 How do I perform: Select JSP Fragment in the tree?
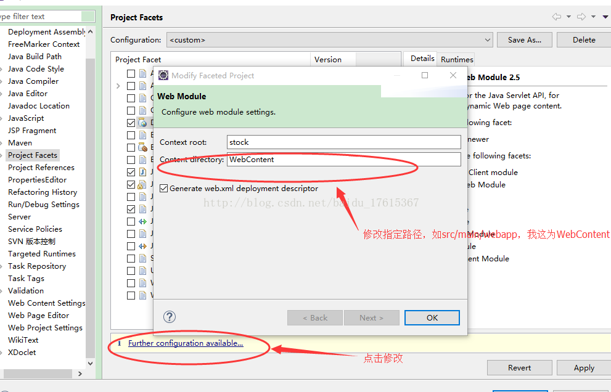(32, 131)
